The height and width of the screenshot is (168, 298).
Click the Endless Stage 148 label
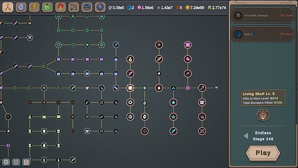point(263,136)
